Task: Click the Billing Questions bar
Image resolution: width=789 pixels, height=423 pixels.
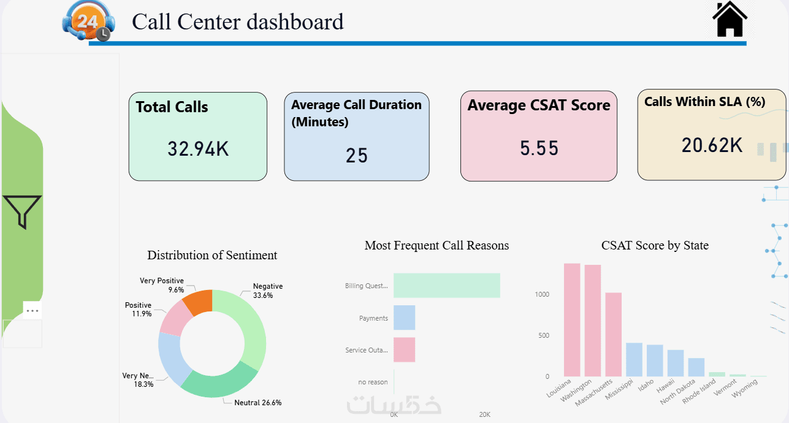Action: [446, 286]
